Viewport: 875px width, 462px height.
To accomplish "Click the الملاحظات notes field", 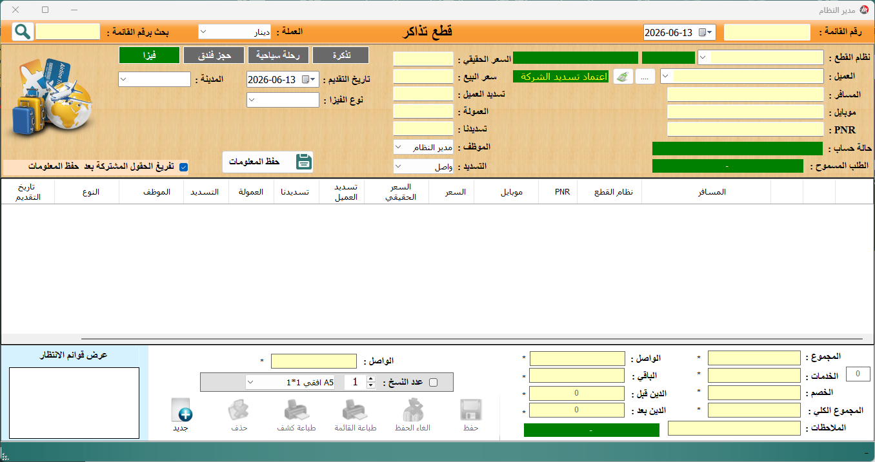I will [734, 428].
